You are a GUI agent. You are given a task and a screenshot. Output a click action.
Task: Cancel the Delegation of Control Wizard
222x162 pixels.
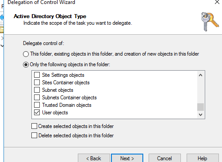point(165,158)
